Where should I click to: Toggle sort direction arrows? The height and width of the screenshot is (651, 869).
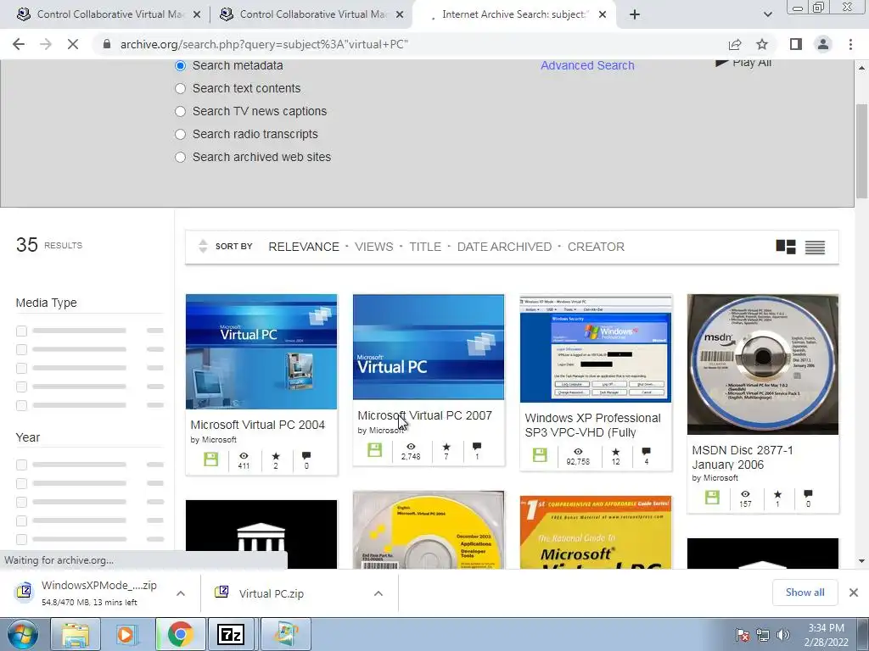coord(203,247)
